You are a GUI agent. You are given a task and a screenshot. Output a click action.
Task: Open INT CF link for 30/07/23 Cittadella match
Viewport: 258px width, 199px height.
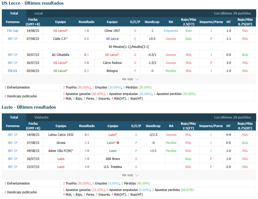pyautogui.click(x=12, y=55)
